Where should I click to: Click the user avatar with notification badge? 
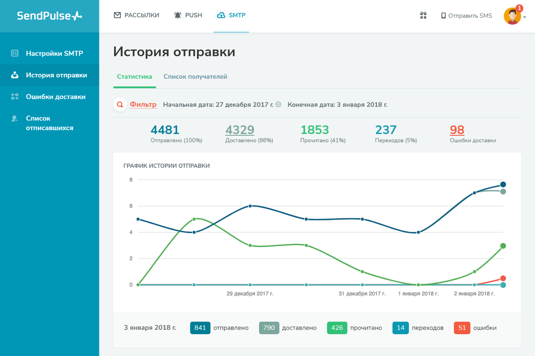coord(512,16)
